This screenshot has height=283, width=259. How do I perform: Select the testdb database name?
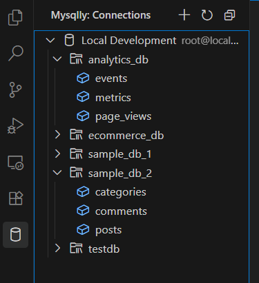click(104, 249)
